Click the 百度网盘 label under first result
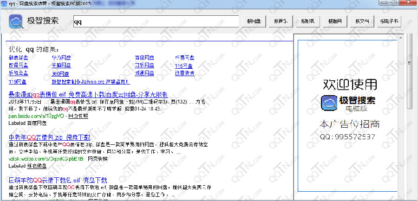418x201 pixels. click(37, 123)
